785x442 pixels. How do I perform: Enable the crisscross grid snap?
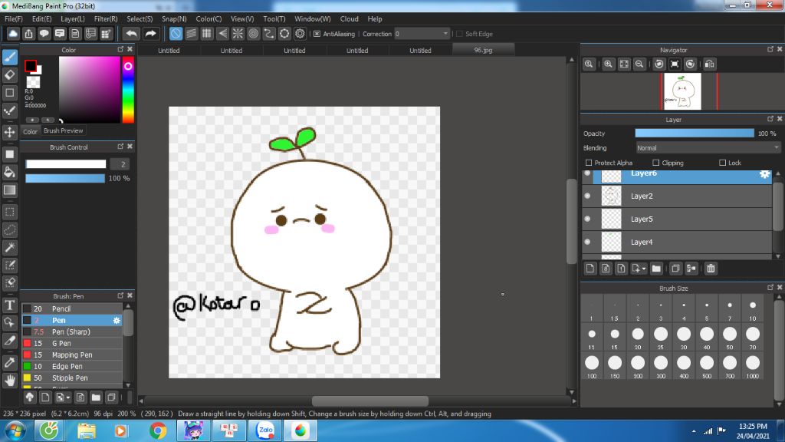(x=207, y=34)
